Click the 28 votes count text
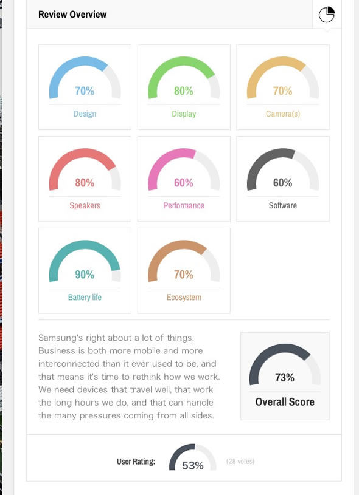This screenshot has width=359, height=495. pos(240,461)
